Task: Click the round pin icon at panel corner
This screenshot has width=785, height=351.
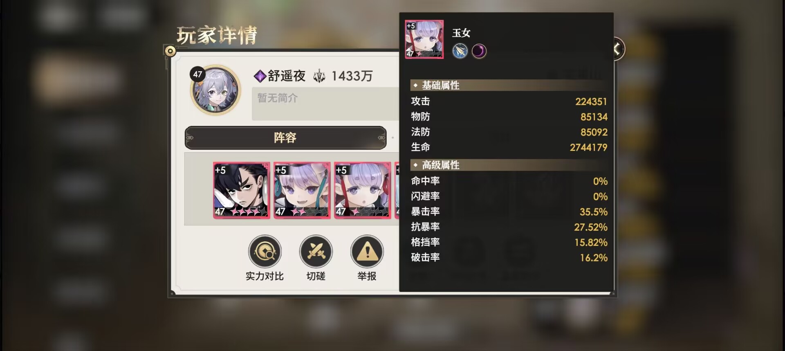Action: pyautogui.click(x=170, y=51)
